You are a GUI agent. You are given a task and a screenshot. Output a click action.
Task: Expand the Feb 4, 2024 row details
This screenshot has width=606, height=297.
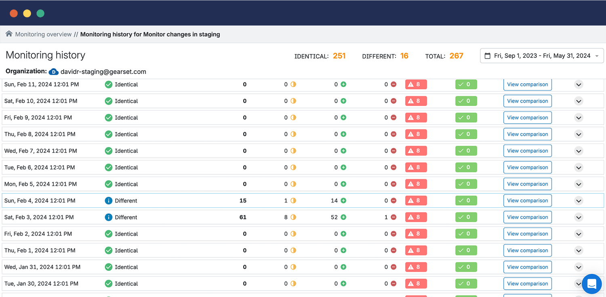tap(579, 201)
